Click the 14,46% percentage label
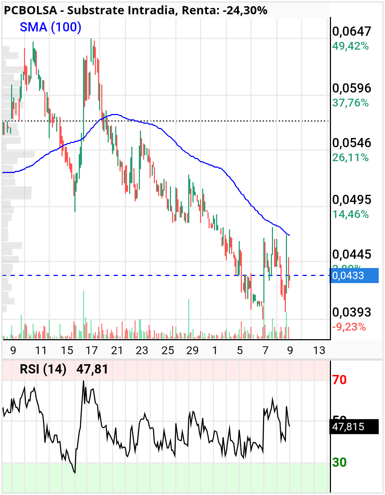Image resolution: width=385 pixels, height=495 pixels. coord(350,214)
